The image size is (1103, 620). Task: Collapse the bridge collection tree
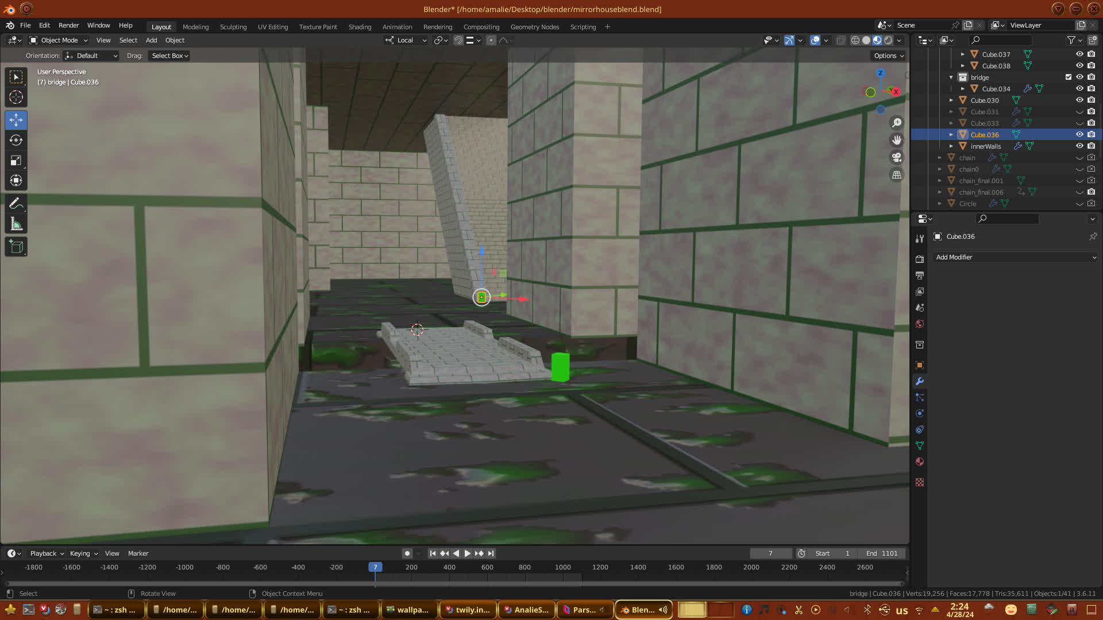point(951,77)
